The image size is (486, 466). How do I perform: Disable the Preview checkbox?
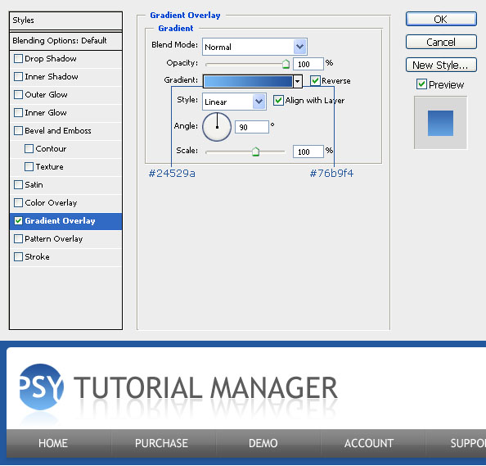pos(421,84)
